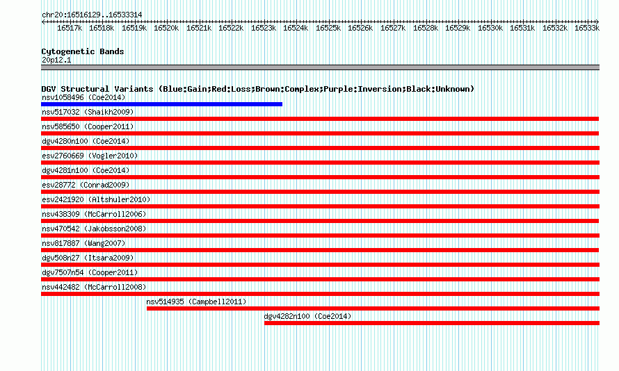Select nsv442482 (McCarroll2008) label

click(94, 287)
